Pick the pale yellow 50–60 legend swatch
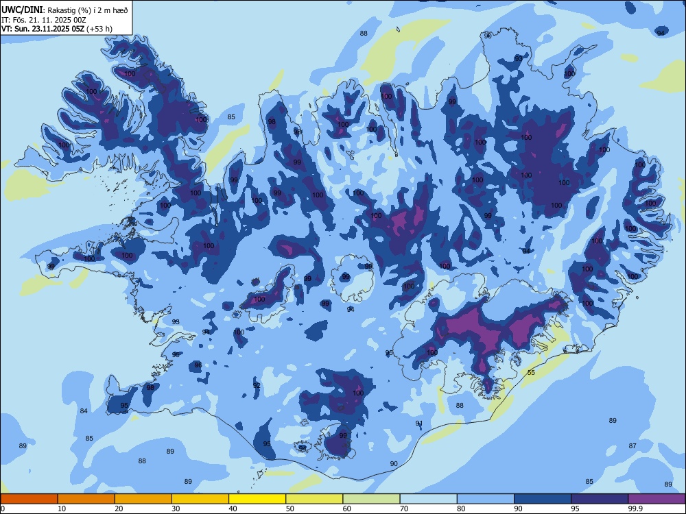Viewport: 686px width, 514px height. (314, 499)
